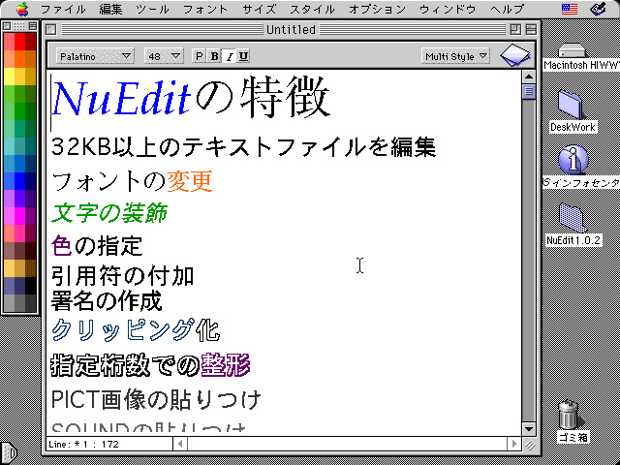The image size is (620, 465).
Task: Open the Apple menu
Action: [22, 9]
